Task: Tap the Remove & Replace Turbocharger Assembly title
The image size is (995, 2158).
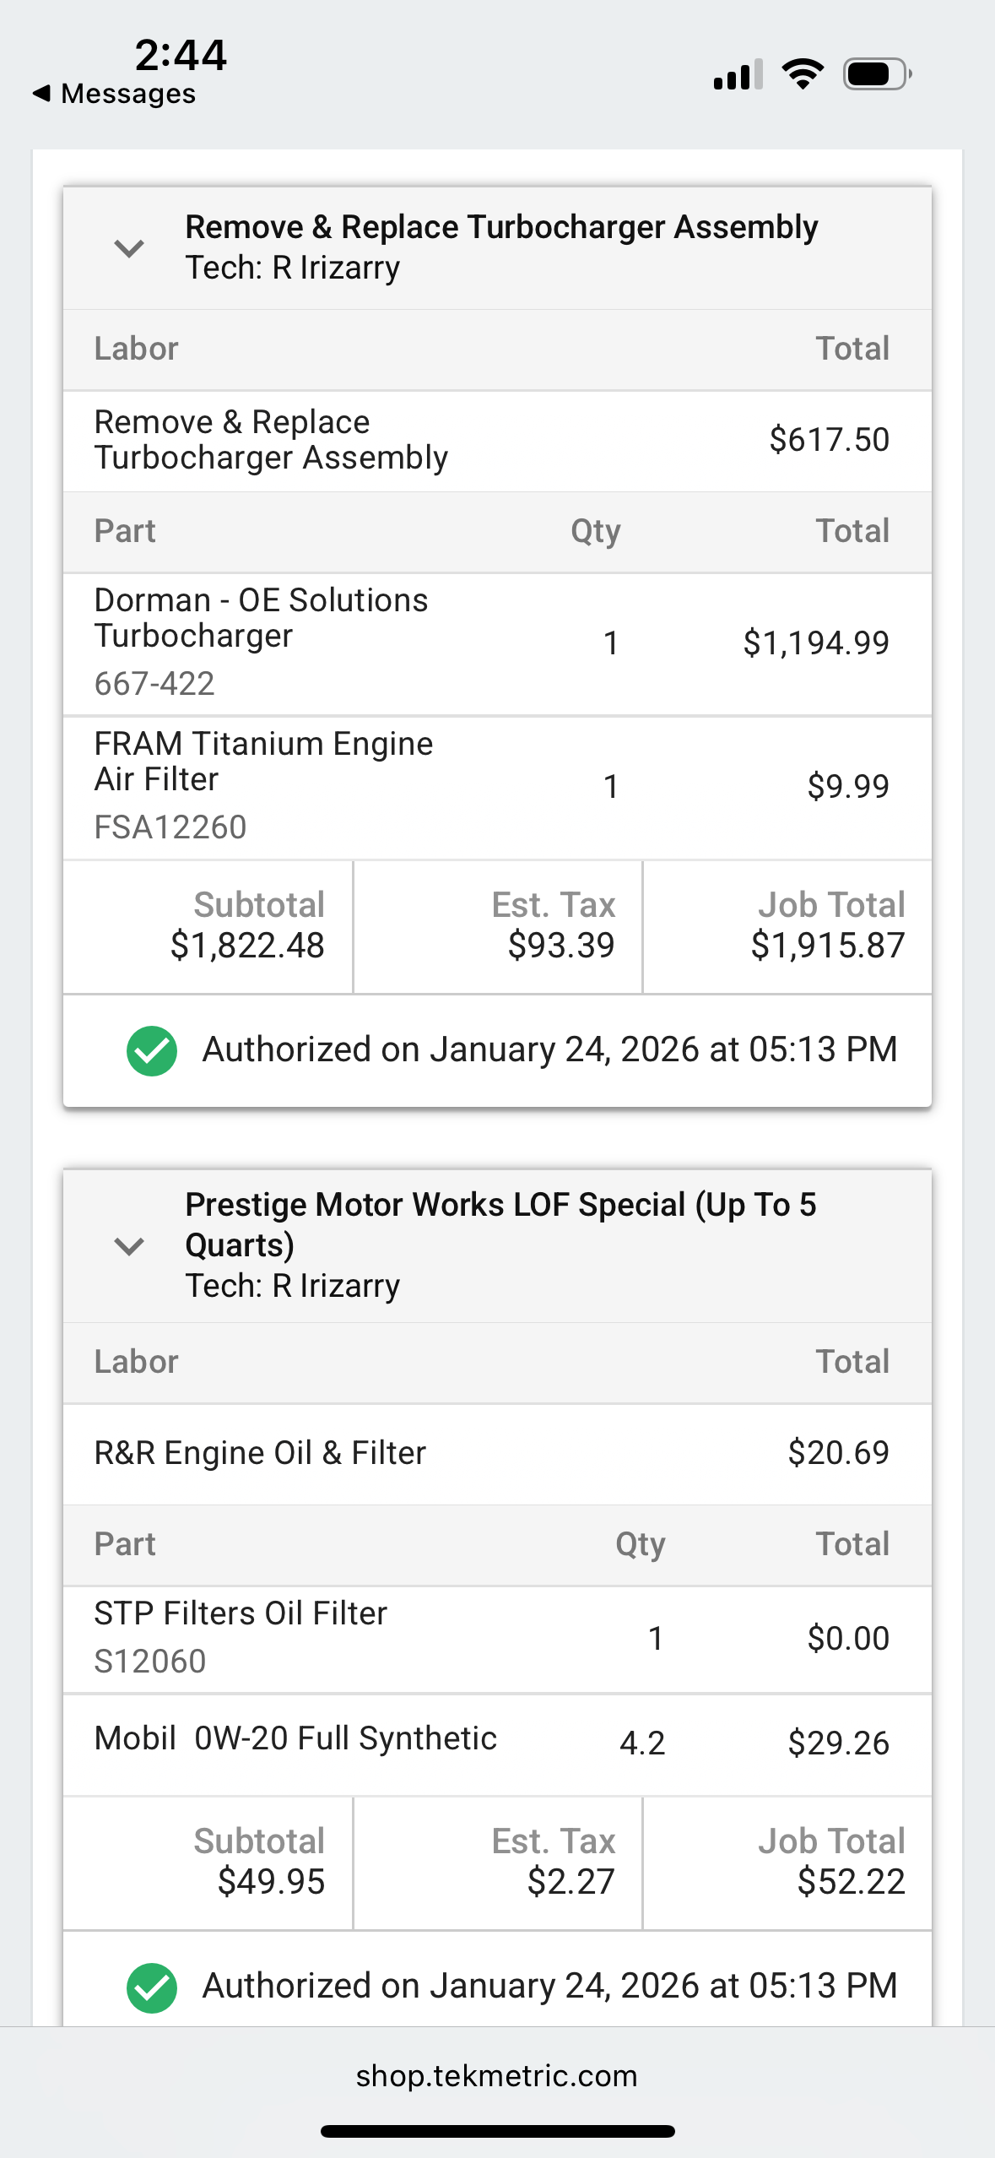Action: coord(501,227)
